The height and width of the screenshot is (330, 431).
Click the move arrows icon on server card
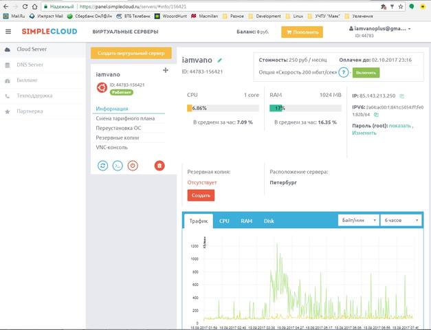coord(165,70)
